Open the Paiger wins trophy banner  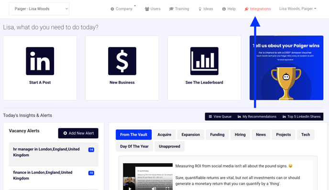pyautogui.click(x=286, y=68)
